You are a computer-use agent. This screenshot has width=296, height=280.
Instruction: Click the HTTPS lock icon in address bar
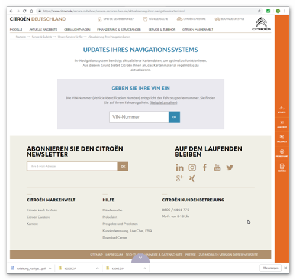click(x=40, y=11)
